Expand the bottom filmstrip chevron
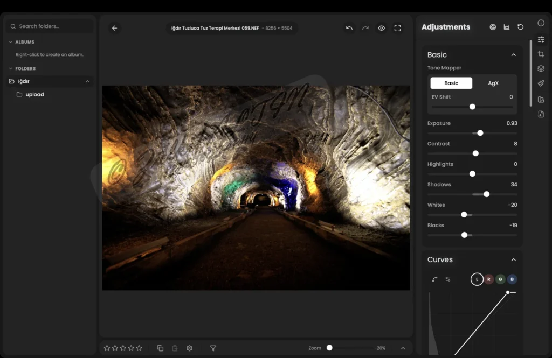The width and height of the screenshot is (552, 358). 403,348
